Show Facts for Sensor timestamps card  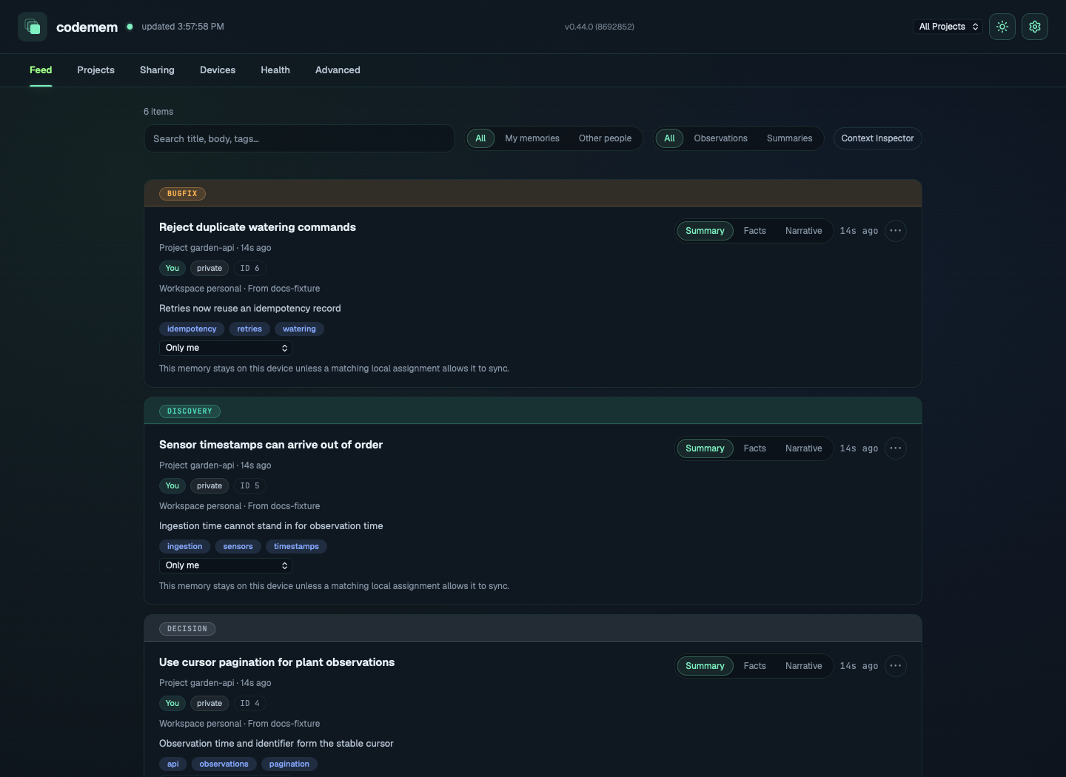pos(754,448)
